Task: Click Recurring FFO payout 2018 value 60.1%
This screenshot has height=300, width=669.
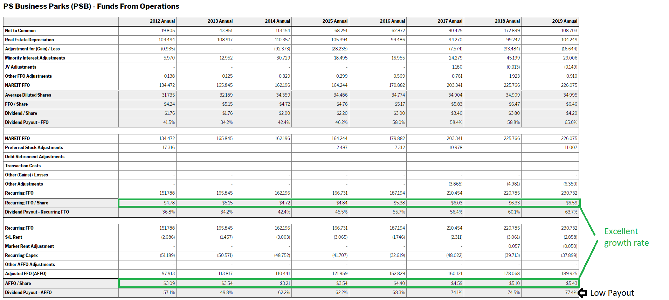Action: [x=514, y=212]
